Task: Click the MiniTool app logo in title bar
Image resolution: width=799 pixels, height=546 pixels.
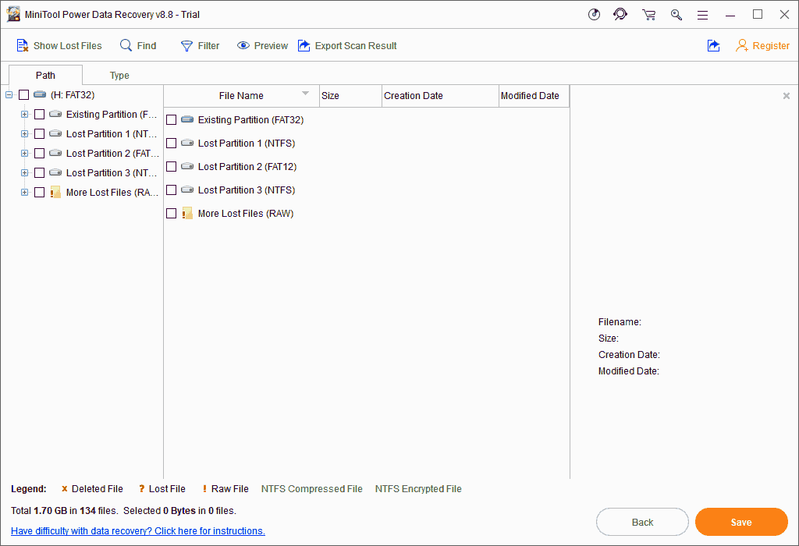Action: click(13, 14)
